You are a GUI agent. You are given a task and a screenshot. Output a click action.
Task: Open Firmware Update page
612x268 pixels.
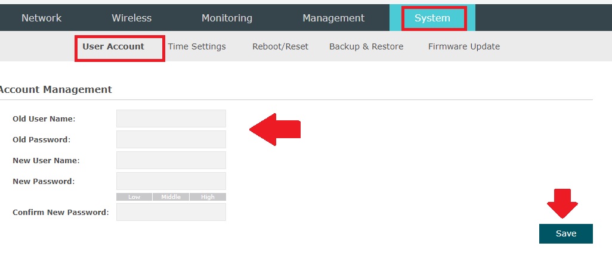click(463, 46)
